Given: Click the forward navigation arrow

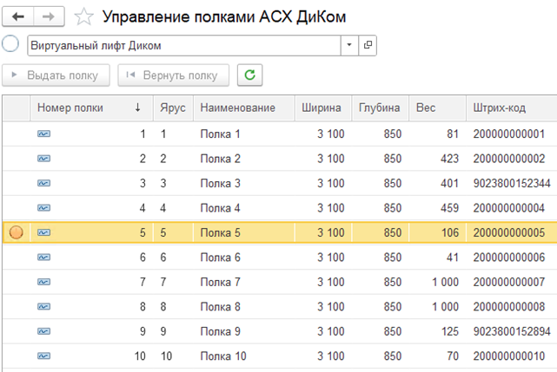Looking at the screenshot, I should [49, 16].
